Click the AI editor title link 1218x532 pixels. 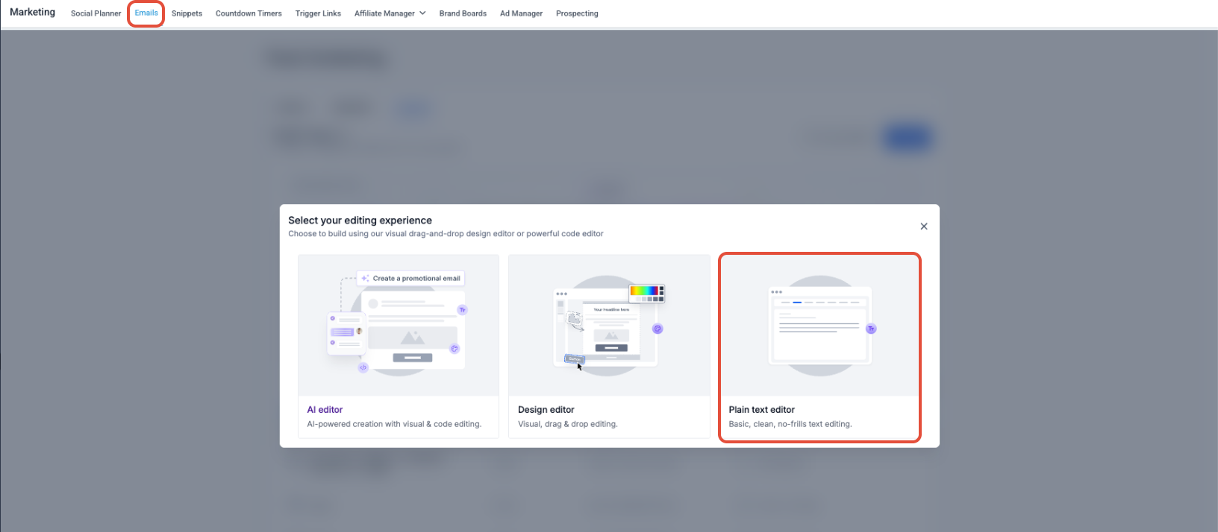325,410
